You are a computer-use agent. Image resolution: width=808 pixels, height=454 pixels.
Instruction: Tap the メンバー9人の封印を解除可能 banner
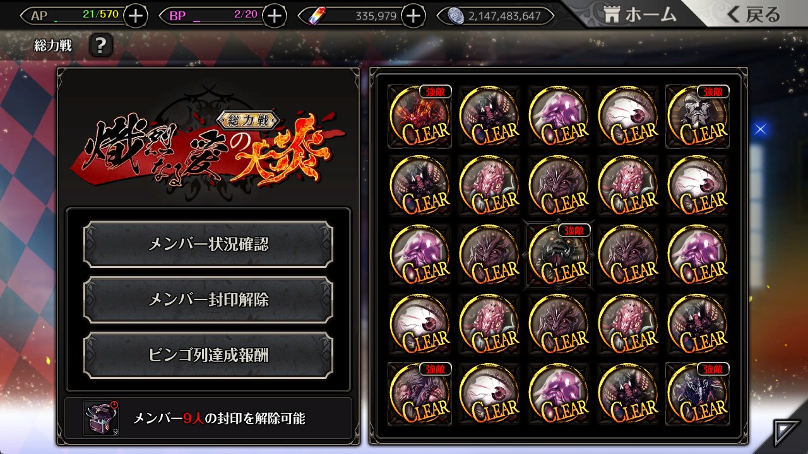tap(208, 418)
